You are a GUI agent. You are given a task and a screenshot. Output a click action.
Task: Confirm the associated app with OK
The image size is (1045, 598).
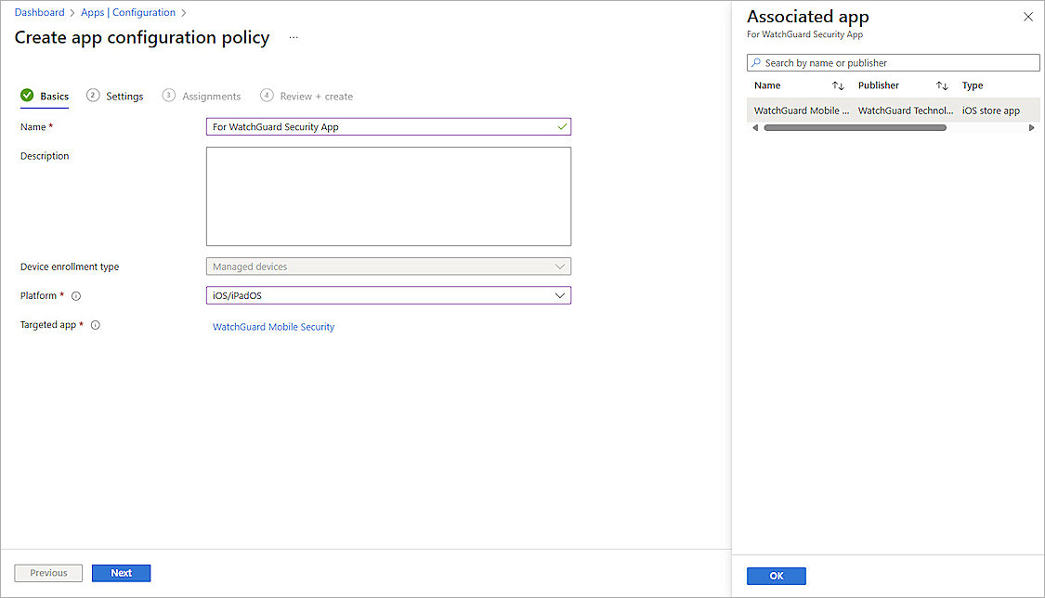[x=777, y=576]
